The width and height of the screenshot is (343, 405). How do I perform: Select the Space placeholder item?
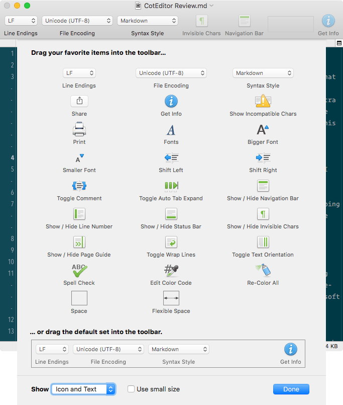point(79,298)
